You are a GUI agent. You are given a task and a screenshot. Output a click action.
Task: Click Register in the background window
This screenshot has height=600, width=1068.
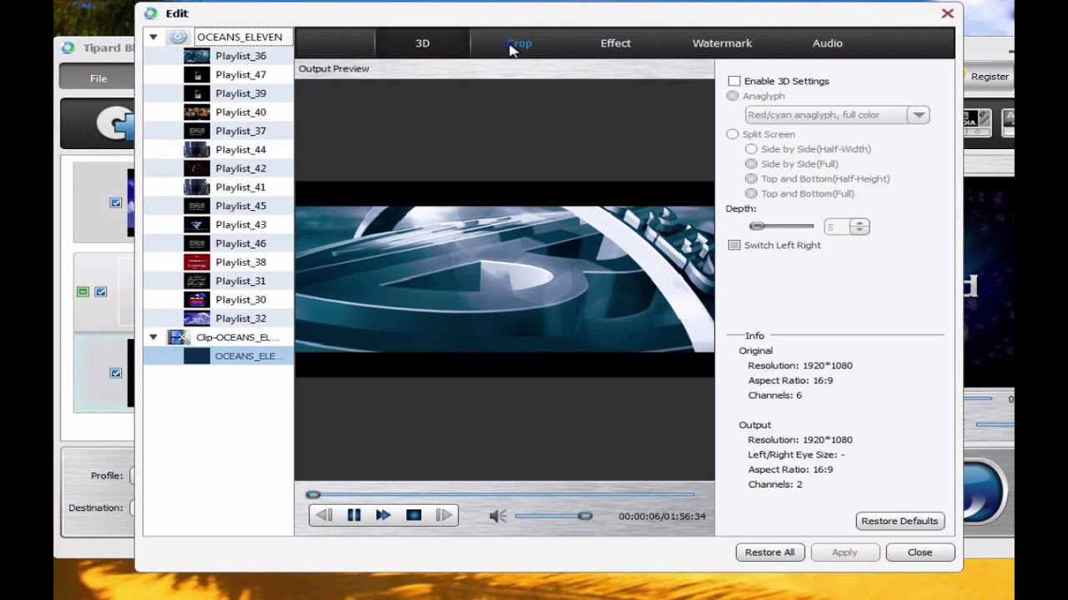tap(990, 77)
